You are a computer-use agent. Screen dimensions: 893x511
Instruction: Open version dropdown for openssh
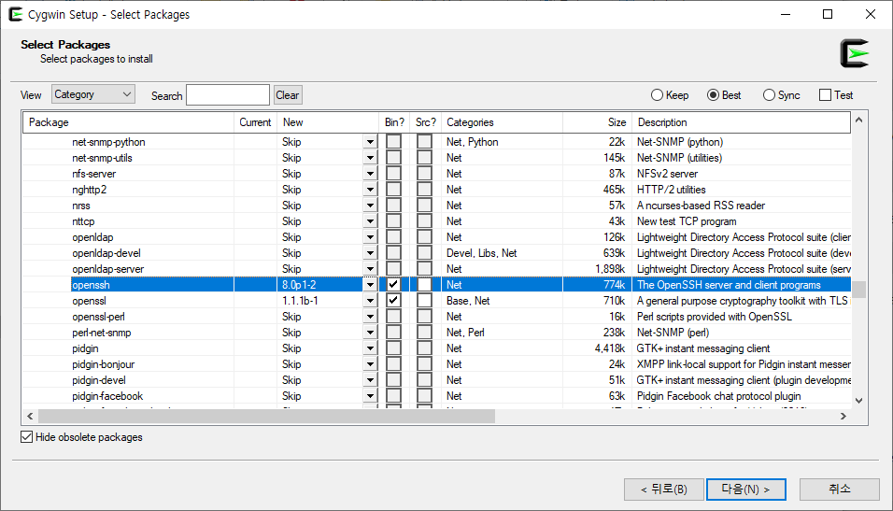(x=370, y=284)
